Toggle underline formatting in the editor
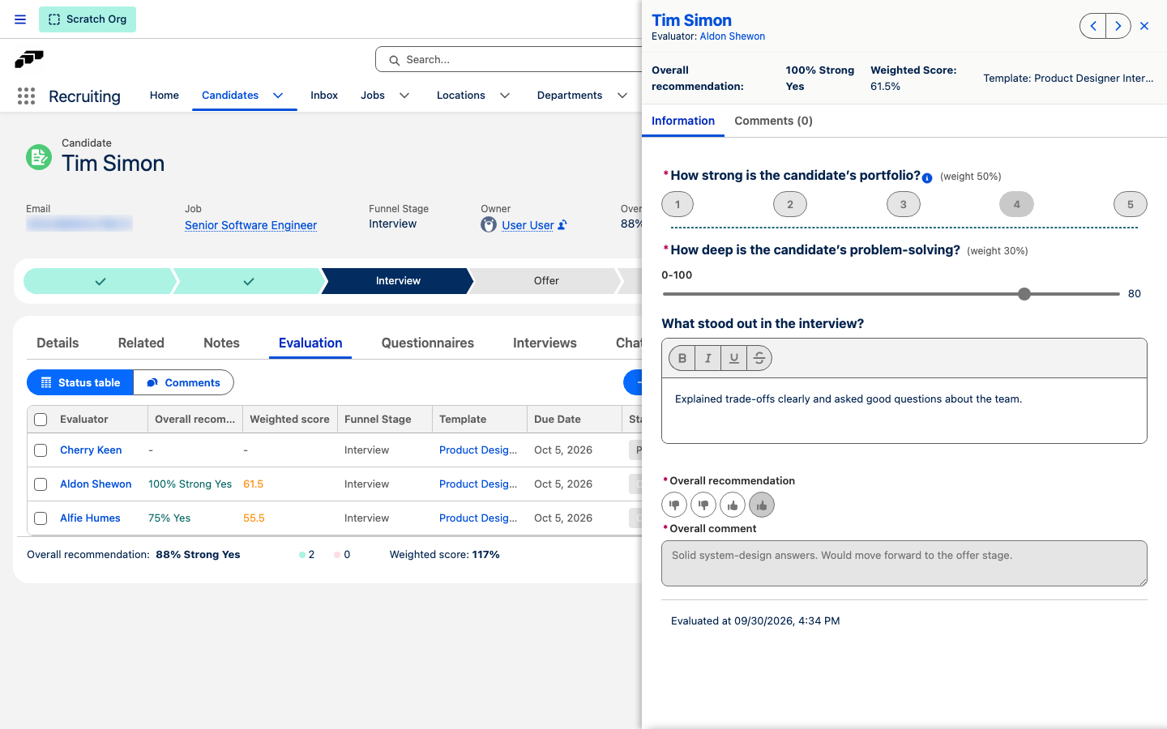The height and width of the screenshot is (729, 1167). point(733,358)
